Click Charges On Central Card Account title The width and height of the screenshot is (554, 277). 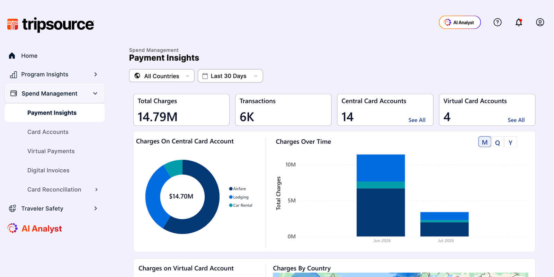click(185, 141)
